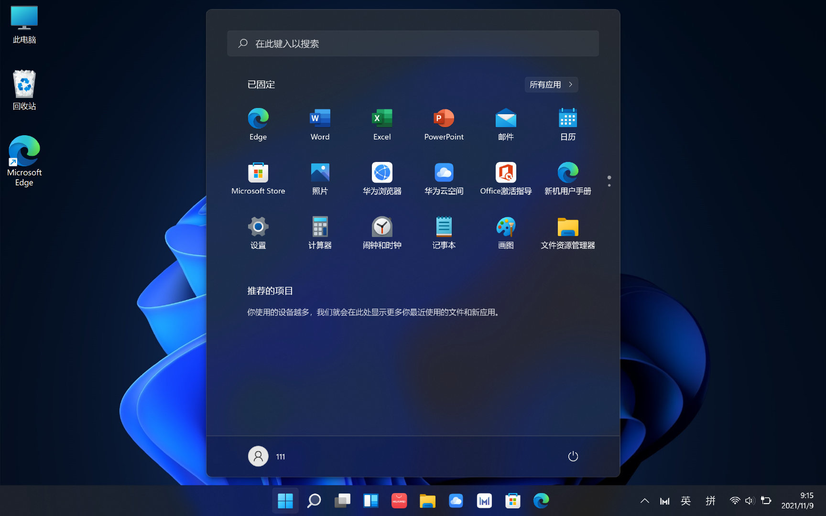Click the search input field
The image size is (826, 516).
coord(413,43)
